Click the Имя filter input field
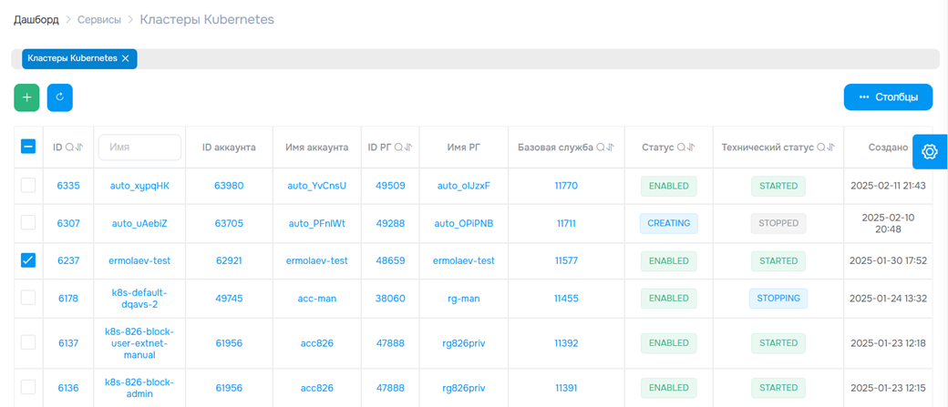This screenshot has width=948, height=407. pos(139,148)
